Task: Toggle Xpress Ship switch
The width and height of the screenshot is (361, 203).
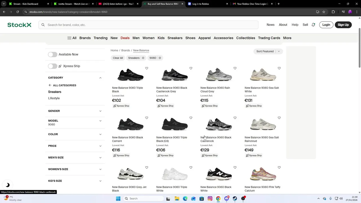Action: point(52,66)
